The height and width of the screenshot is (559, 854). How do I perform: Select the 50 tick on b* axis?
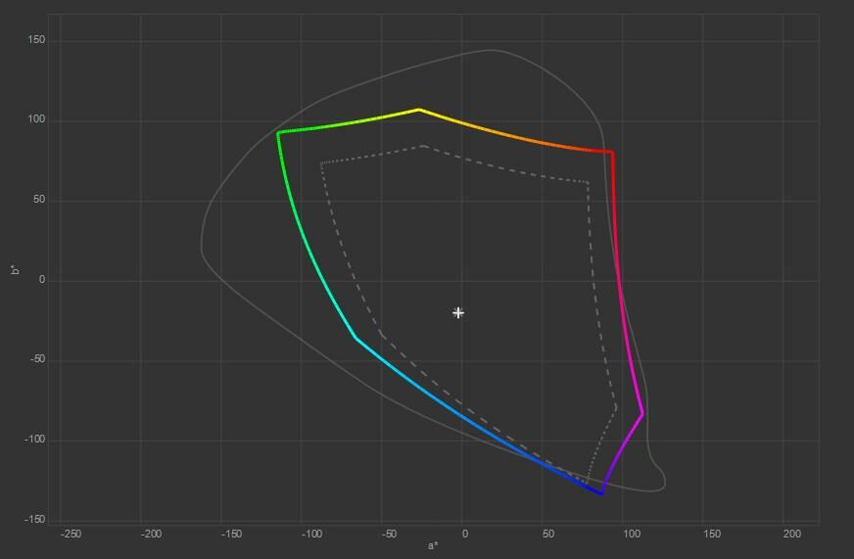tap(38, 200)
